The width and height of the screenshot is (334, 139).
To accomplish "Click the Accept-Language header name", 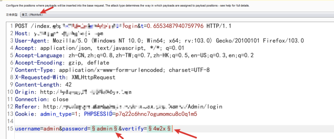I will click(x=39, y=55).
